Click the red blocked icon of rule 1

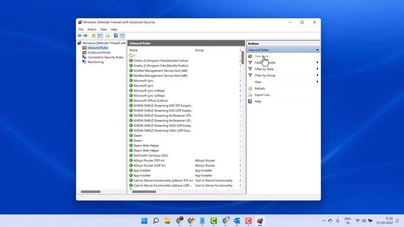click(131, 55)
